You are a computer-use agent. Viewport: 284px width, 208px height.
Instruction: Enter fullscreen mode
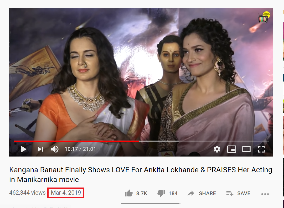tap(261, 149)
